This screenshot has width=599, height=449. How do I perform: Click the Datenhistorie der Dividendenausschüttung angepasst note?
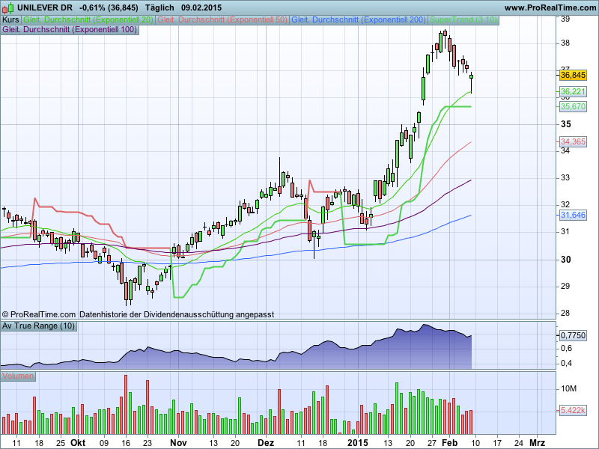click(177, 314)
